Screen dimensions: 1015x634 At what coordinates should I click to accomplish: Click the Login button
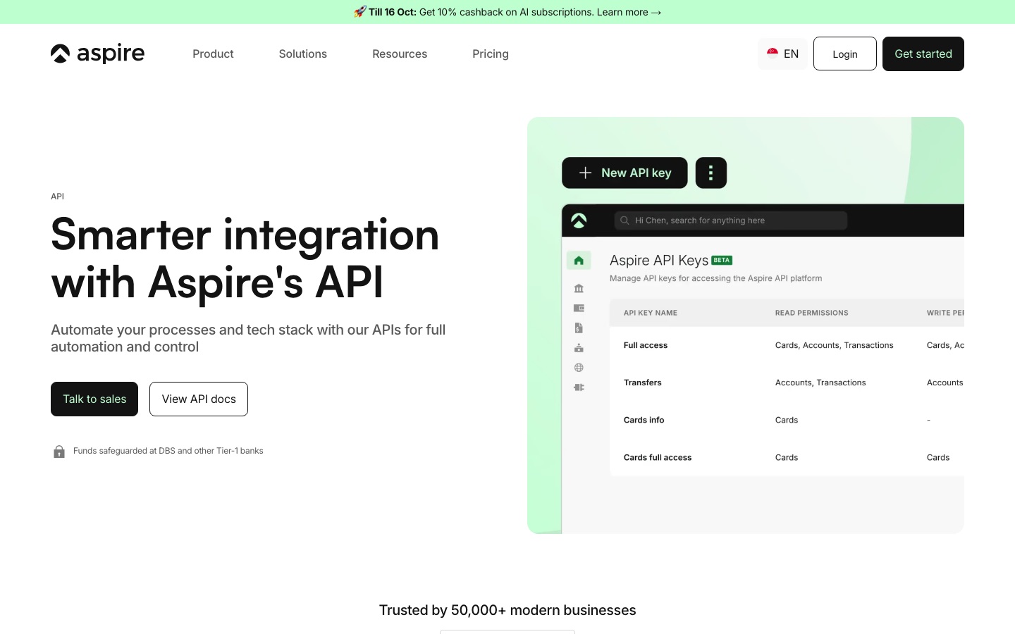[845, 54]
